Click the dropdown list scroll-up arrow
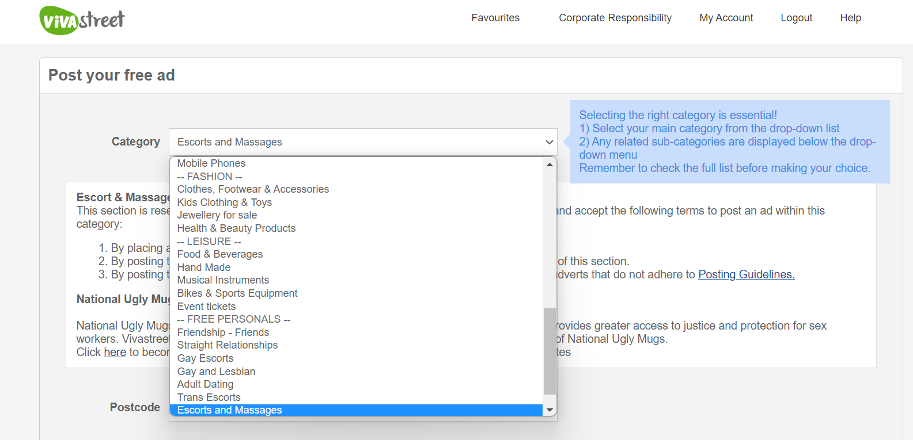 550,164
